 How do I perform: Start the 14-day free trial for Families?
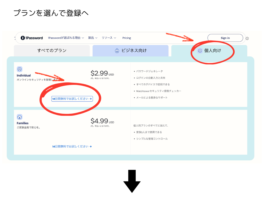(x=72, y=146)
